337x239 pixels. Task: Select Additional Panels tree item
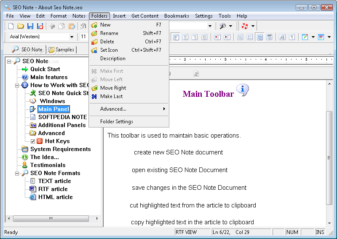62,125
